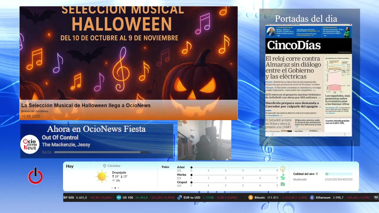Click the Ethereum diamond icon
The height and width of the screenshot is (213, 379).
(312, 198)
